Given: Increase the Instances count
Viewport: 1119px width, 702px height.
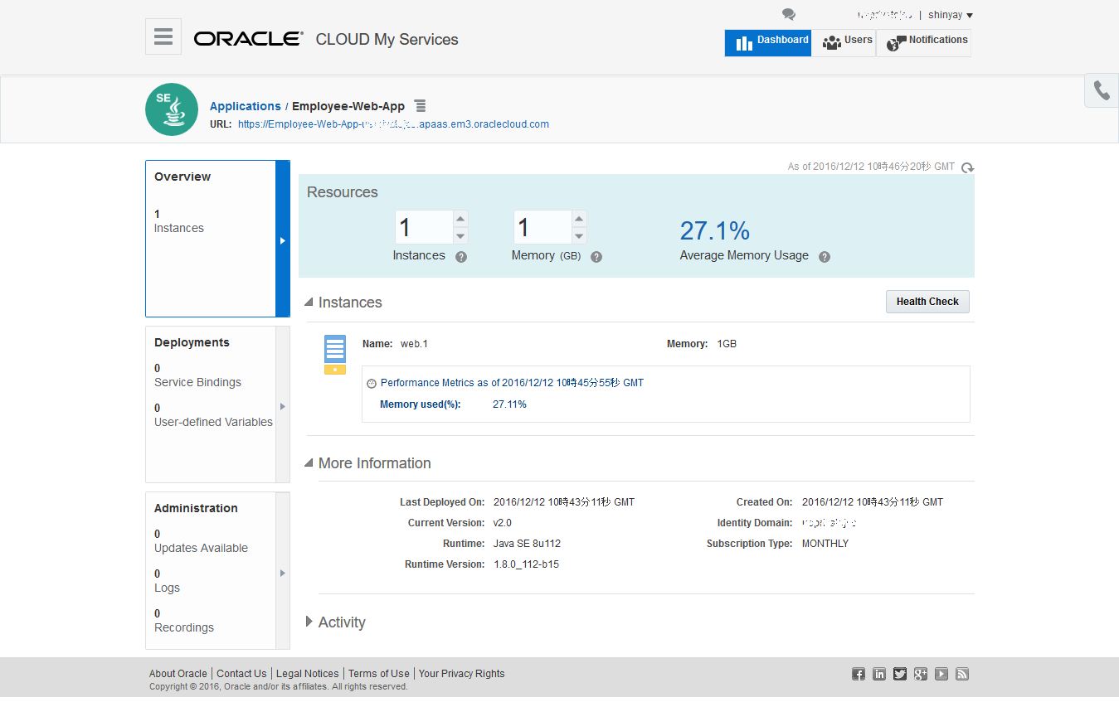Looking at the screenshot, I should [461, 219].
